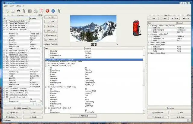This screenshot has height=124, width=193.
Task: Click the Compare button
Action: 169,108
